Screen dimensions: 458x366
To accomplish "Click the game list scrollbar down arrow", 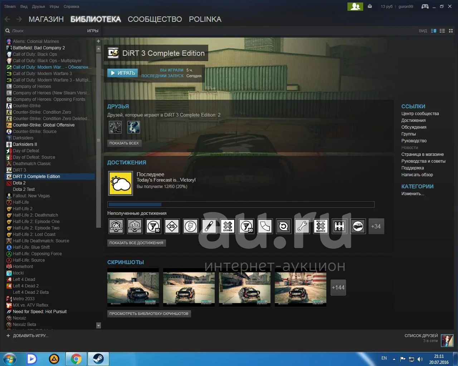I will pyautogui.click(x=98, y=325).
